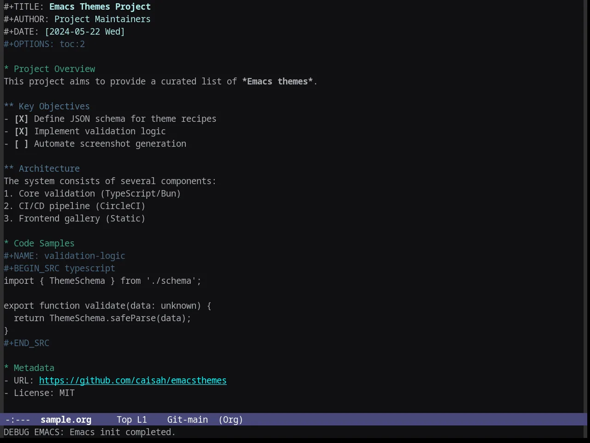590x443 pixels.
Task: Collapse the 'Metadata' heading star
Action: pyautogui.click(x=6, y=368)
